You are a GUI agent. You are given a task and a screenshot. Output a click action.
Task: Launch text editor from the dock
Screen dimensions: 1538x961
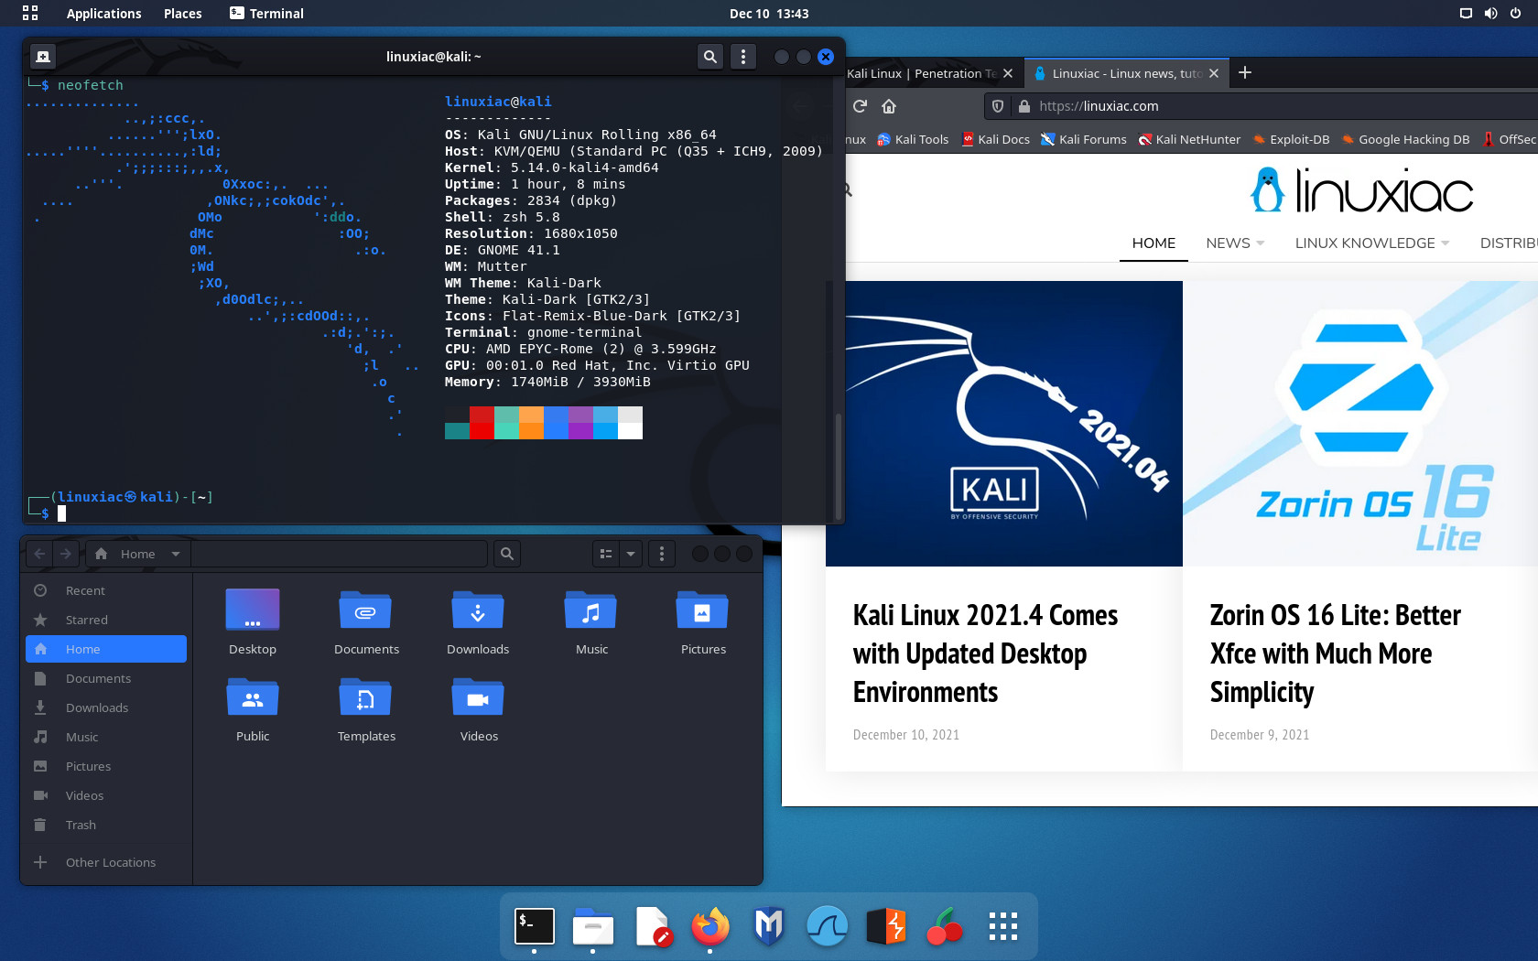pos(652,926)
